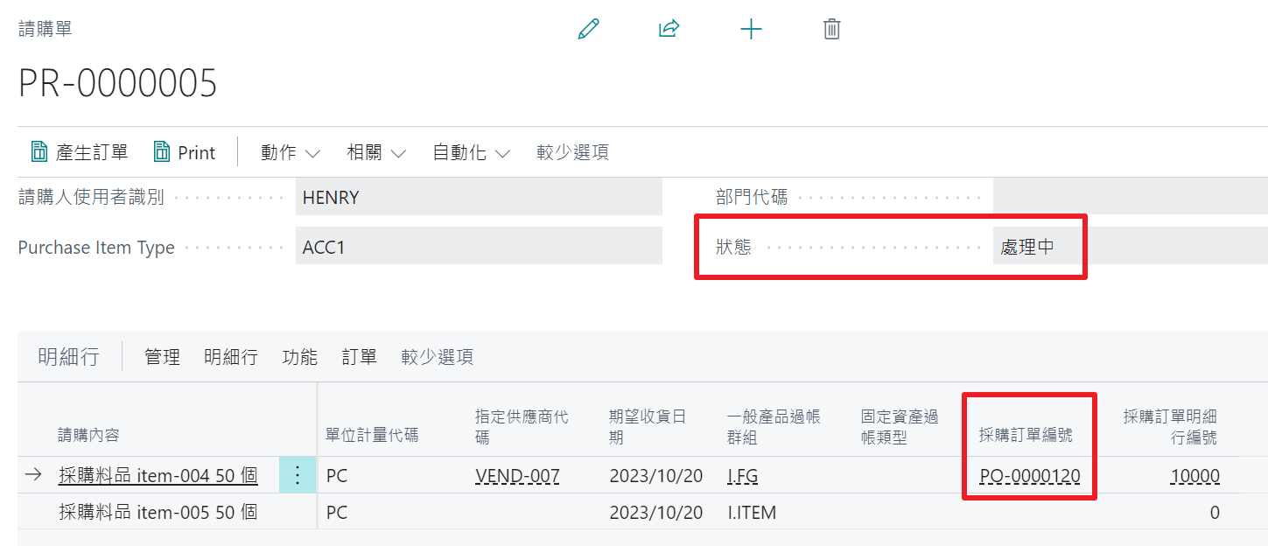Open purchase order link PO-0000120
This screenshot has height=546, width=1268.
tap(1030, 476)
